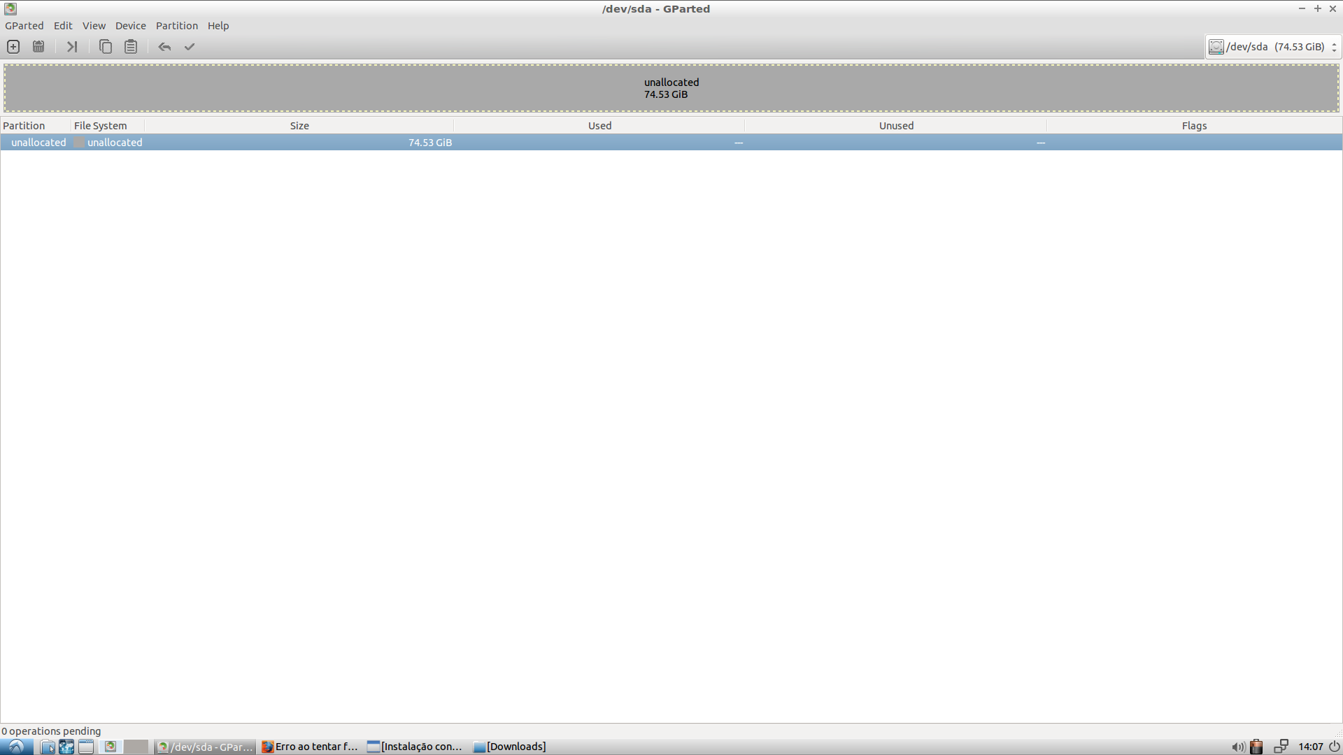Click the '0 operations pending' status text
This screenshot has width=1343, height=755.
(51, 731)
